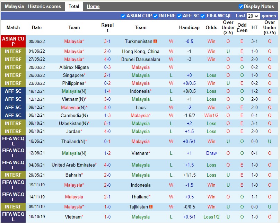Open the 3-1 result against Turkmenistan

tap(107, 41)
